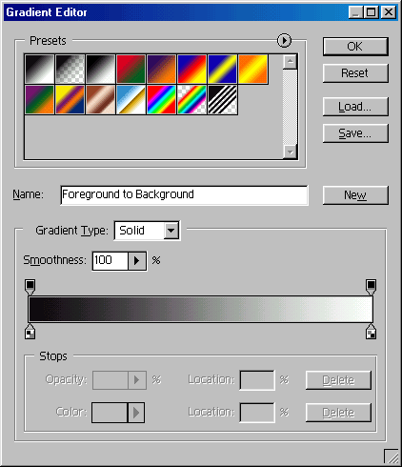Click the gradient preview bar
The image size is (402, 467).
(200, 309)
